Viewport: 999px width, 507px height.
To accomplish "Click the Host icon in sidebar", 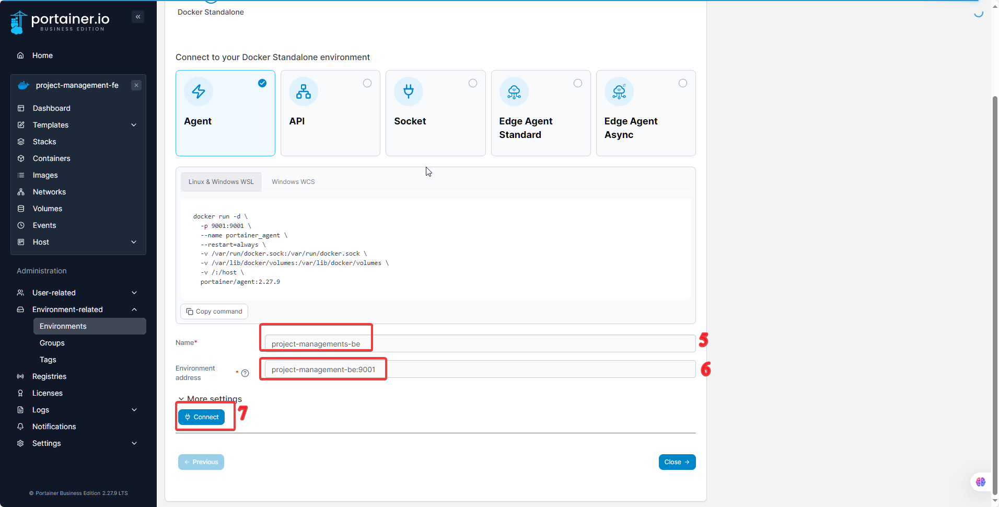I will (x=21, y=242).
